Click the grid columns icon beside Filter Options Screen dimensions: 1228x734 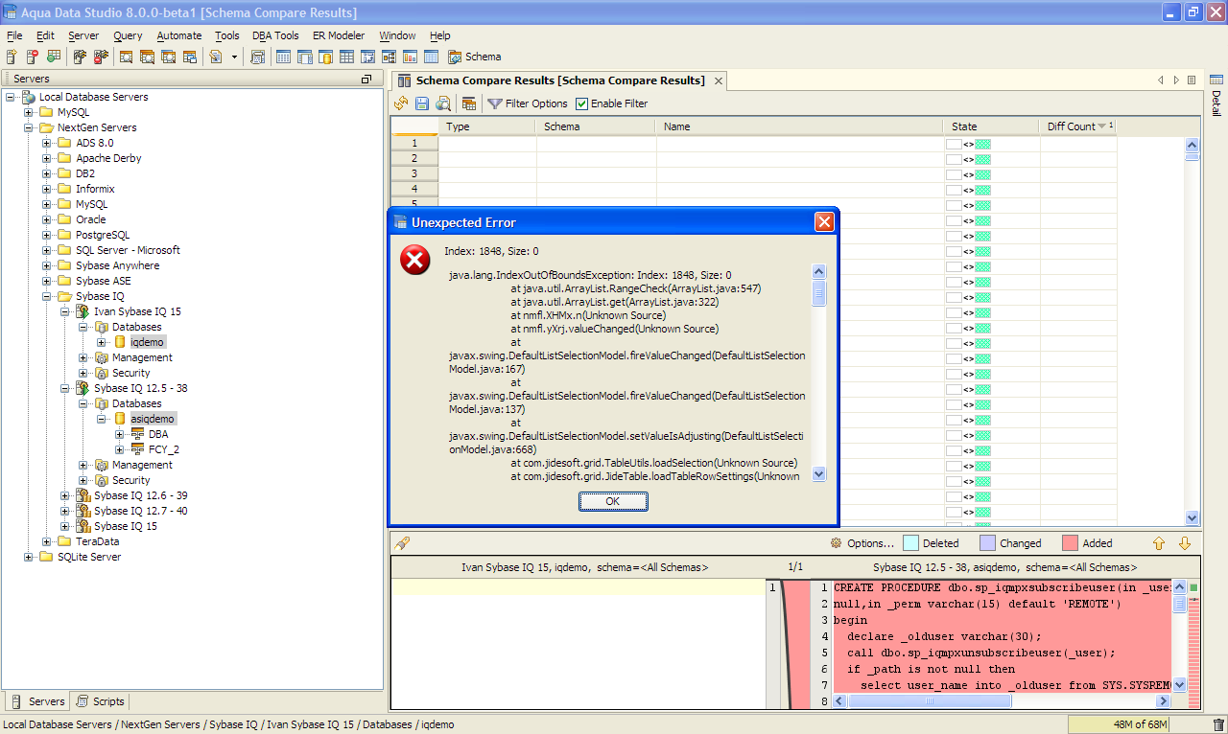click(x=469, y=103)
